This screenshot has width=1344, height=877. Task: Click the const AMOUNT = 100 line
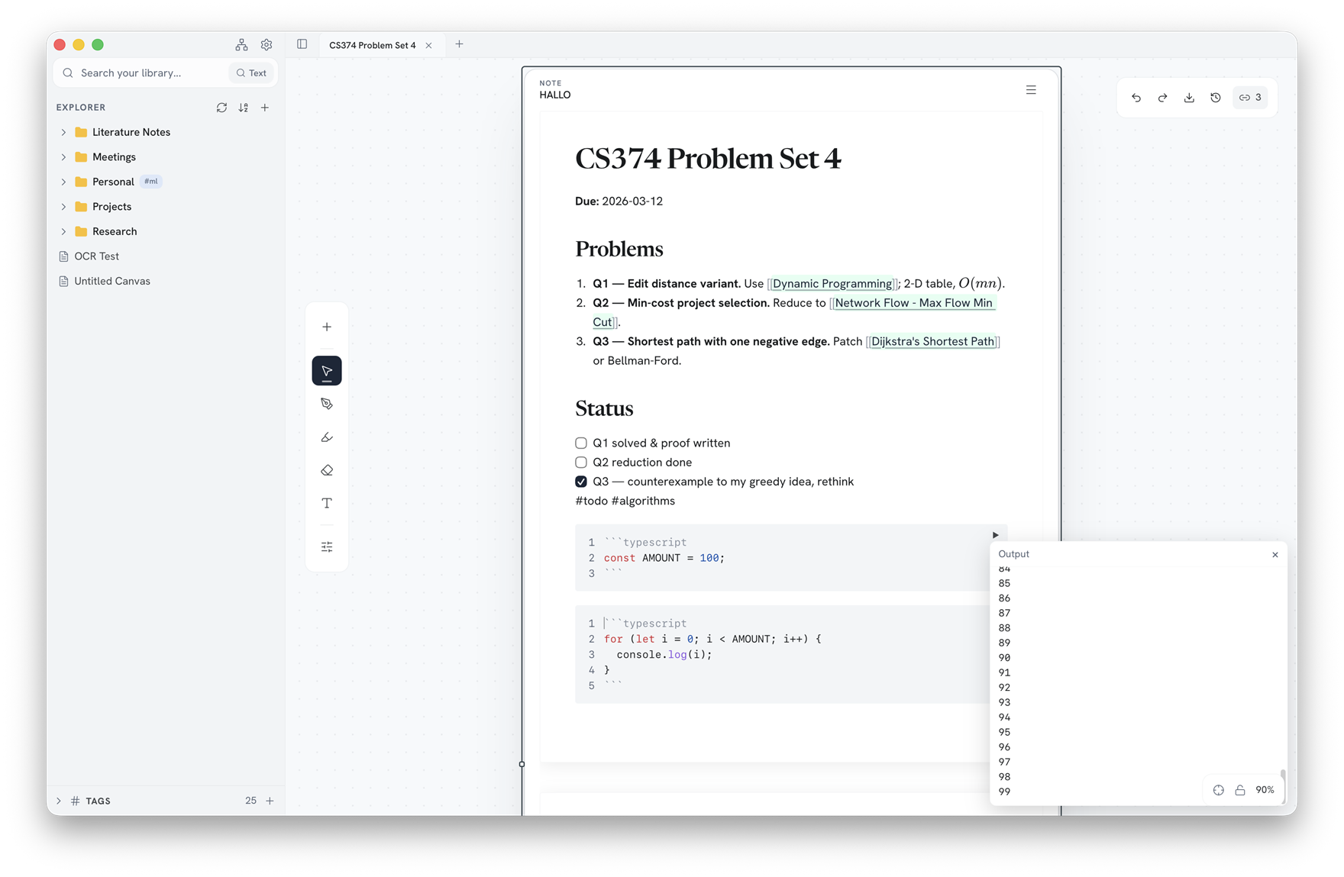(x=664, y=558)
